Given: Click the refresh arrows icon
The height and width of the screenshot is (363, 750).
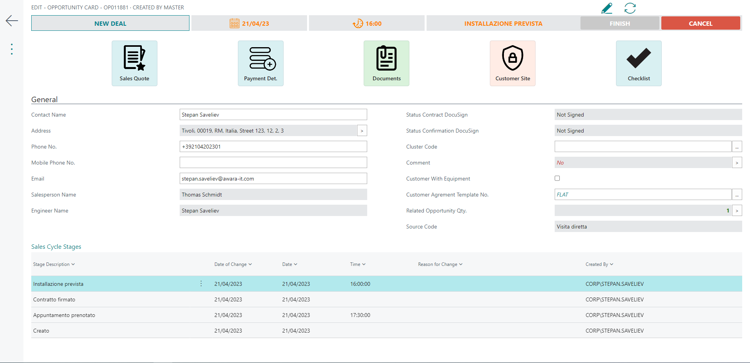Looking at the screenshot, I should [630, 8].
